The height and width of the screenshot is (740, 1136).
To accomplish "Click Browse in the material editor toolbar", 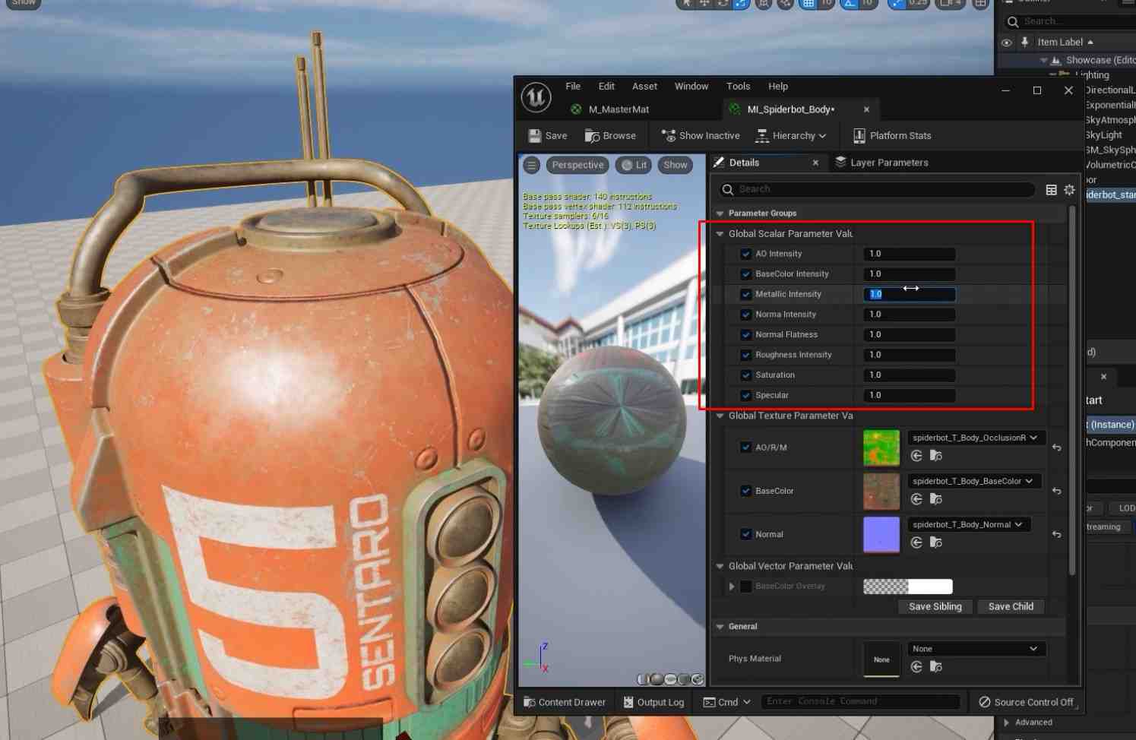I will coord(610,136).
